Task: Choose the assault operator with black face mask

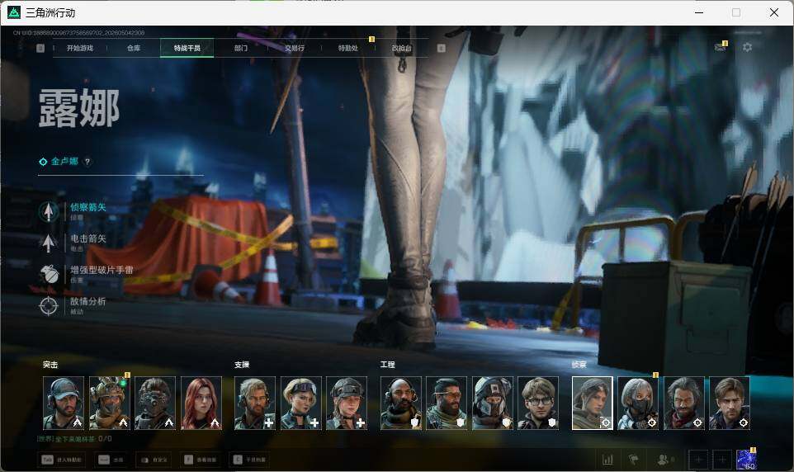Action: pyautogui.click(x=155, y=404)
